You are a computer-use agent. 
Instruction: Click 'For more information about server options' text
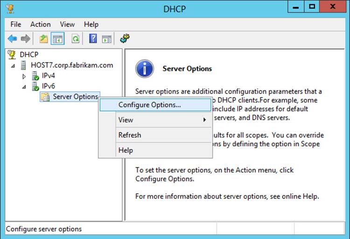point(227,197)
